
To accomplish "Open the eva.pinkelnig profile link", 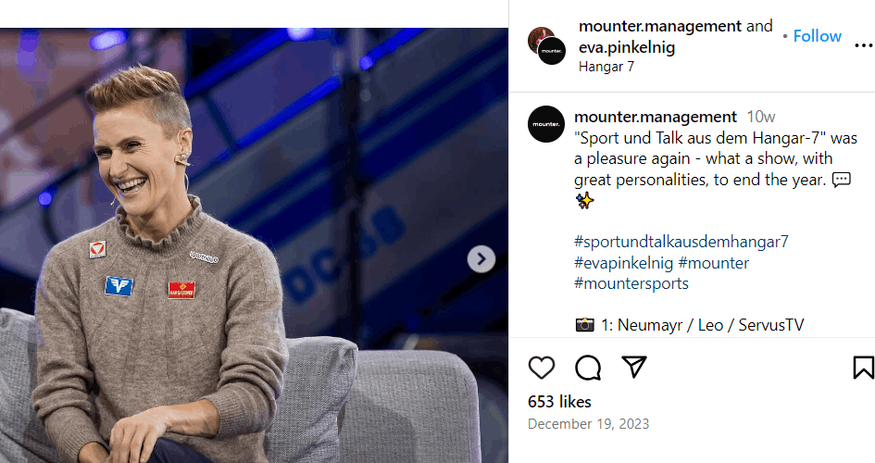I will (628, 46).
